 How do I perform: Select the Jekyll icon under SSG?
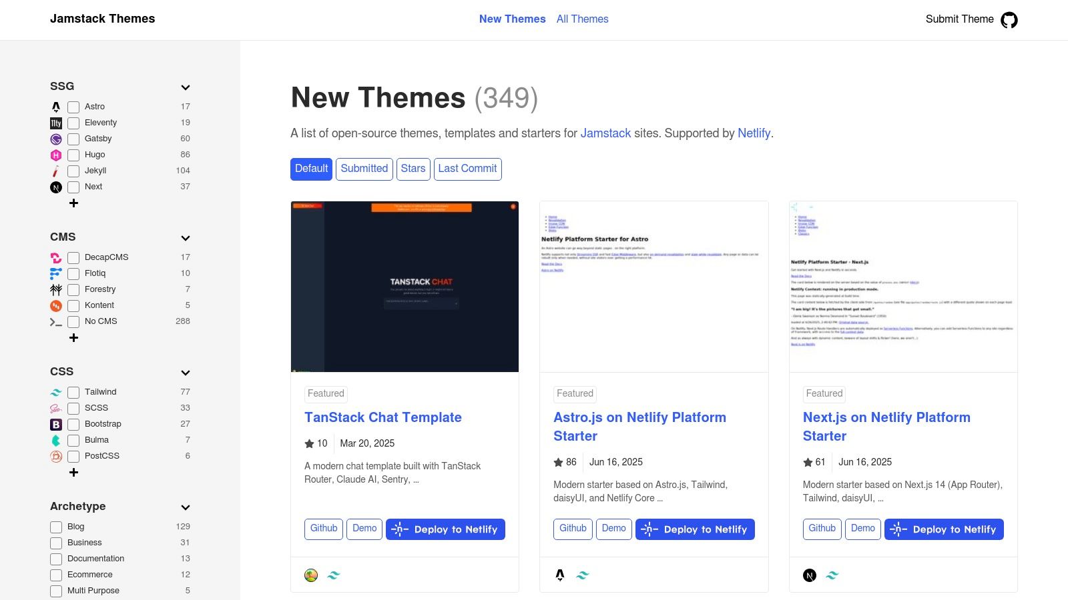click(x=56, y=171)
